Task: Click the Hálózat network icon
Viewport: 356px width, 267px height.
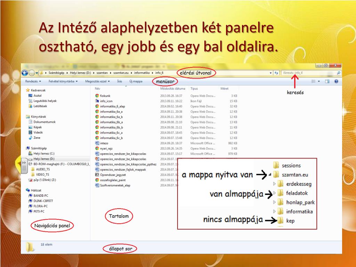Action: [x=28, y=190]
